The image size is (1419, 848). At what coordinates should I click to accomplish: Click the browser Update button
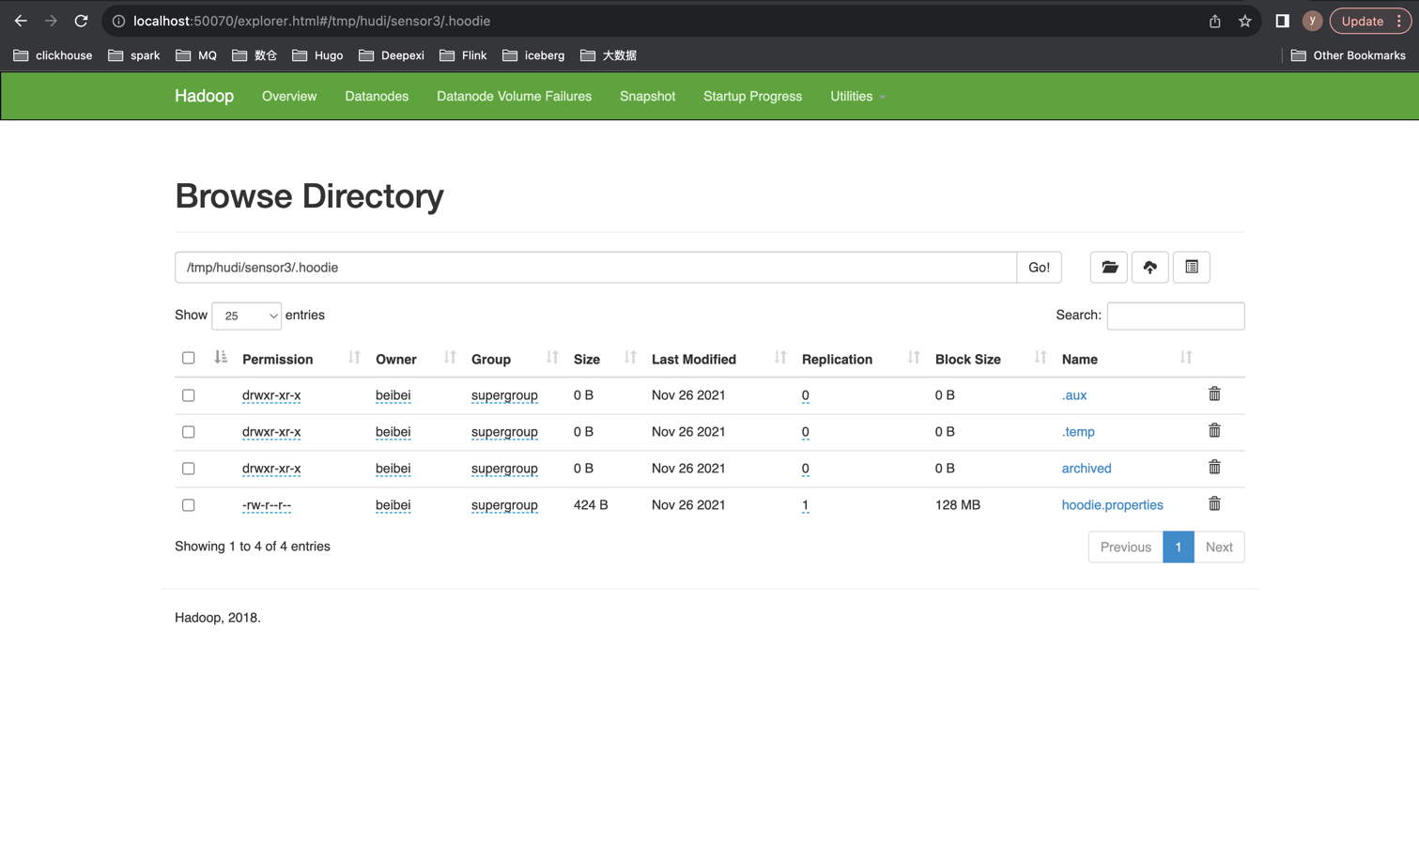tap(1370, 21)
